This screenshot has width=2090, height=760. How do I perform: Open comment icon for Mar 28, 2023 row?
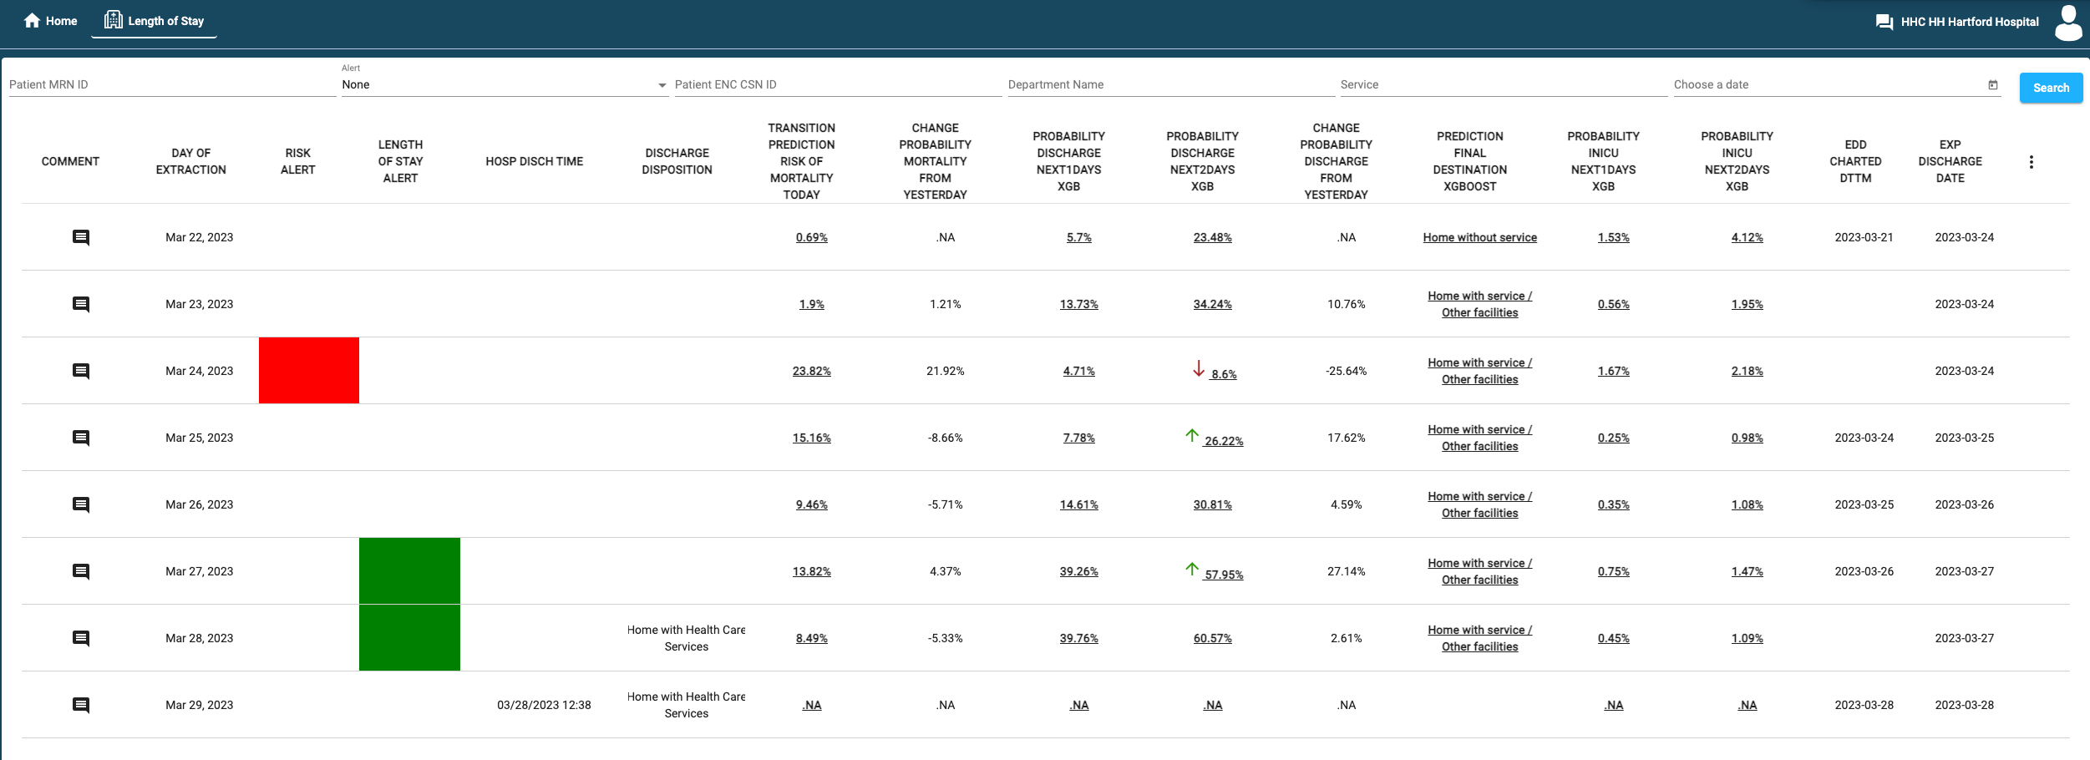(81, 639)
